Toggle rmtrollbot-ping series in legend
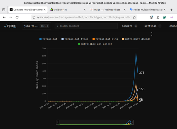Viewport: 177px width, 129px height. click(x=105, y=39)
